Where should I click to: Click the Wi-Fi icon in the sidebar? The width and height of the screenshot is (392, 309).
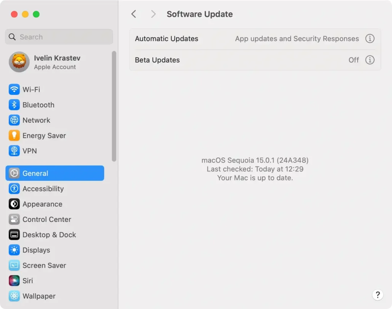tap(14, 89)
